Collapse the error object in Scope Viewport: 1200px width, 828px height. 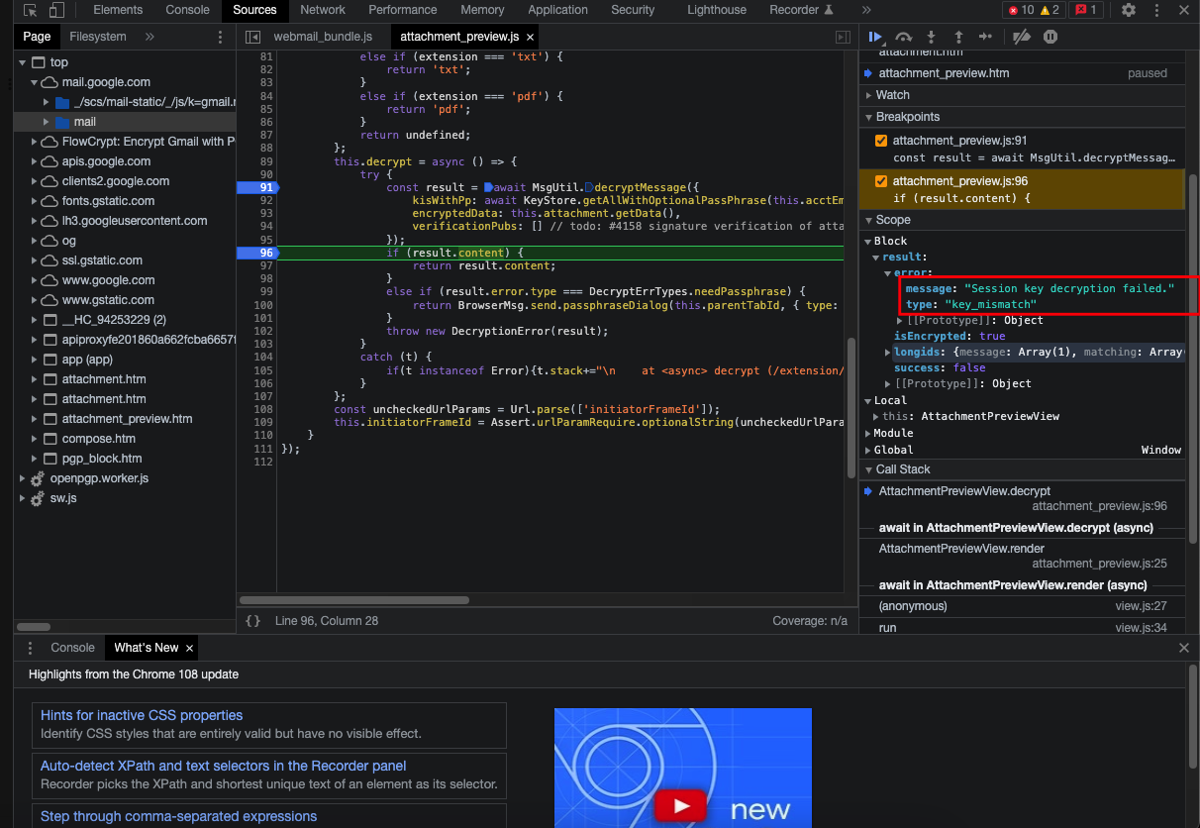885,272
